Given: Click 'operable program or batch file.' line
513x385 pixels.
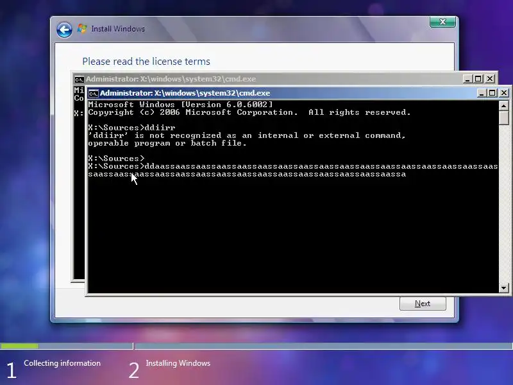Looking at the screenshot, I should 167,143.
